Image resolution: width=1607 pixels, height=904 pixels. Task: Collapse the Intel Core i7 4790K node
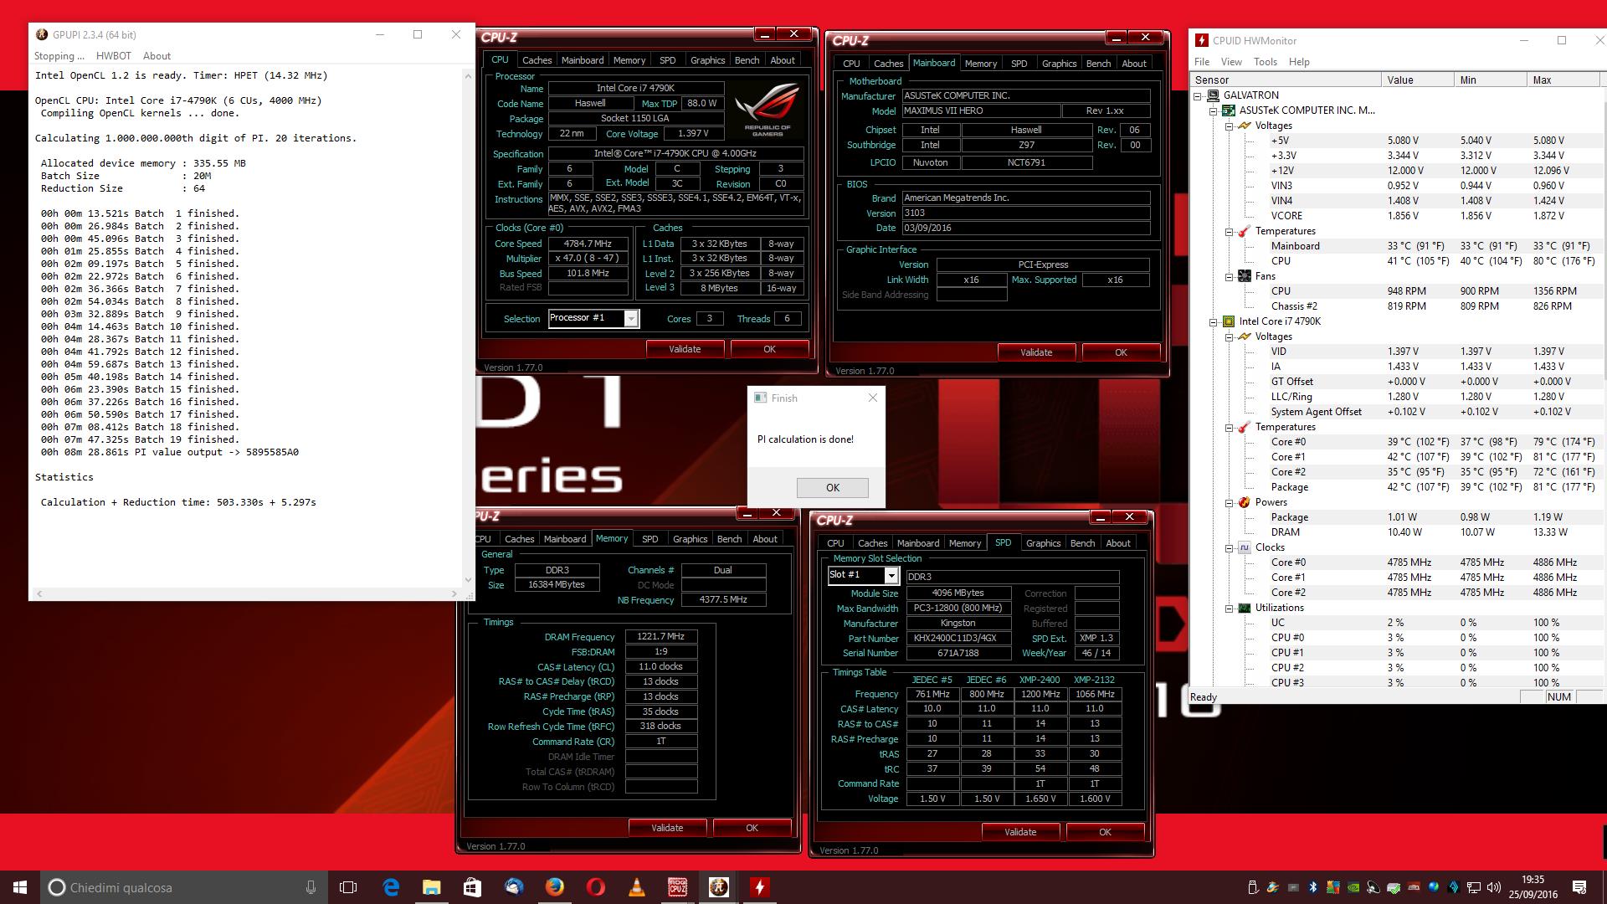tap(1213, 321)
